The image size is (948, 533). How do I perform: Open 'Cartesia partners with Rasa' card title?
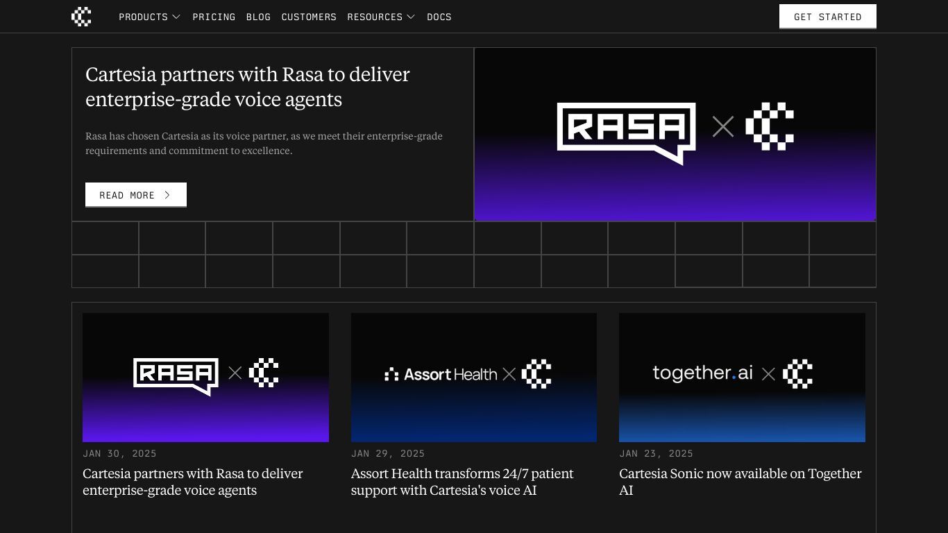tap(193, 482)
